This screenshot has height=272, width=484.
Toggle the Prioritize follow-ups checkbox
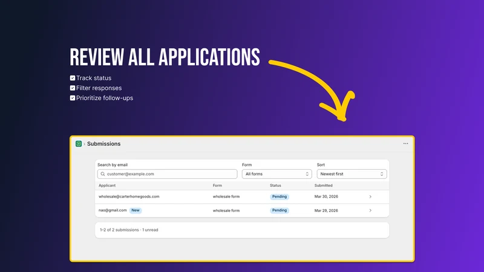[73, 98]
